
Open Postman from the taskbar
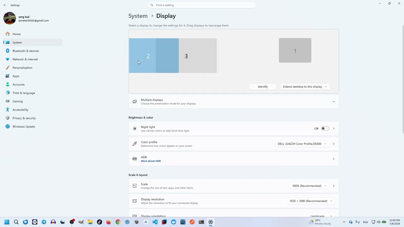tap(192, 222)
